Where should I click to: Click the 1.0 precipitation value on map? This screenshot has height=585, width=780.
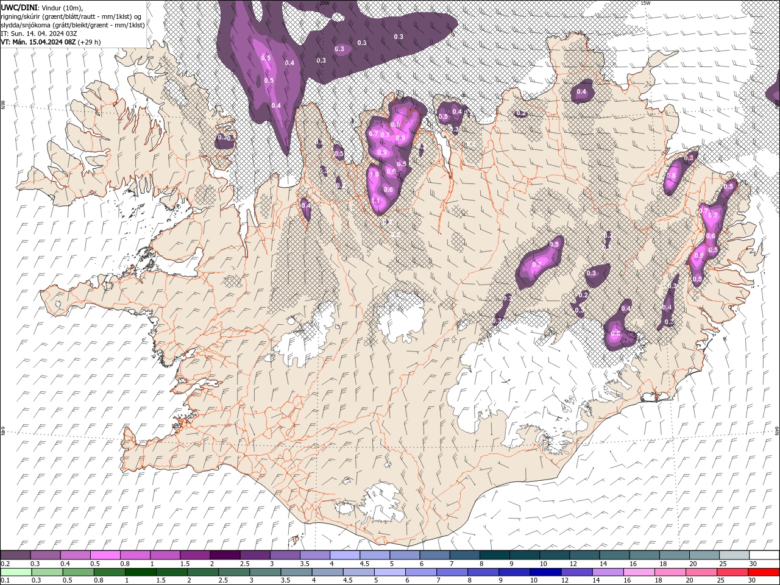(374, 174)
